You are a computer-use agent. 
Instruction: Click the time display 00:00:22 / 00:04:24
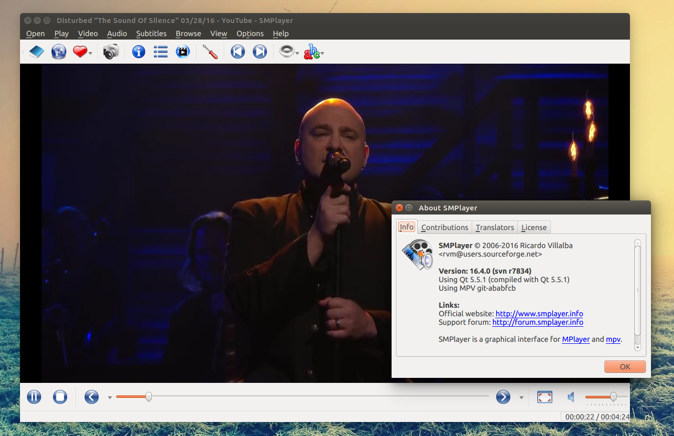pyautogui.click(x=597, y=416)
